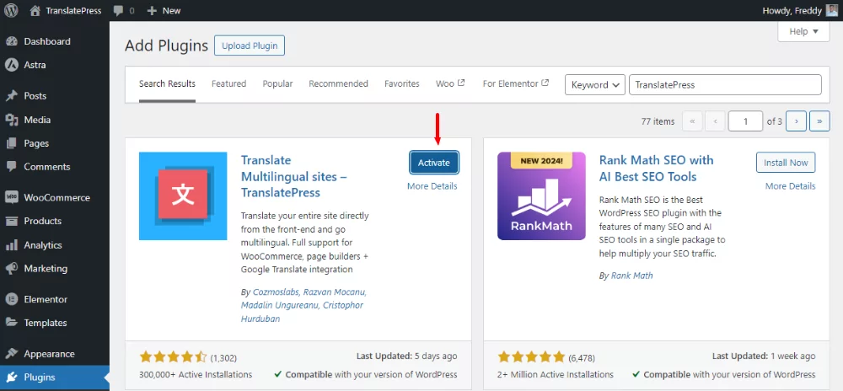Click the TranslatePress plugin thumbnail
The height and width of the screenshot is (391, 843).
click(x=183, y=196)
